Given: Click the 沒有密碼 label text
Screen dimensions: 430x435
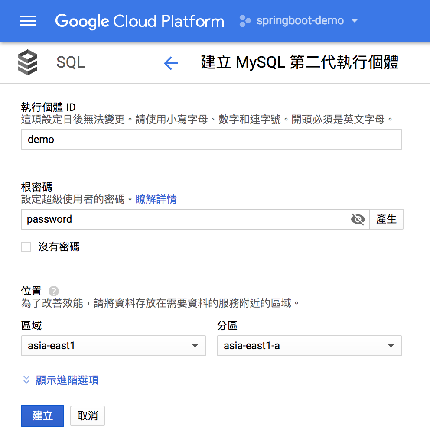Looking at the screenshot, I should coord(59,247).
